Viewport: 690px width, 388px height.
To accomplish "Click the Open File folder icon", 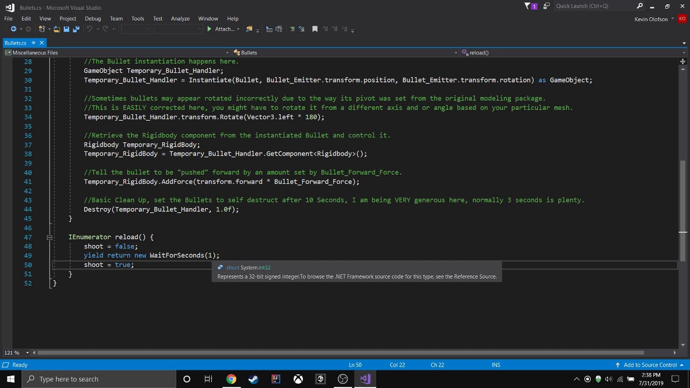I will click(56, 29).
